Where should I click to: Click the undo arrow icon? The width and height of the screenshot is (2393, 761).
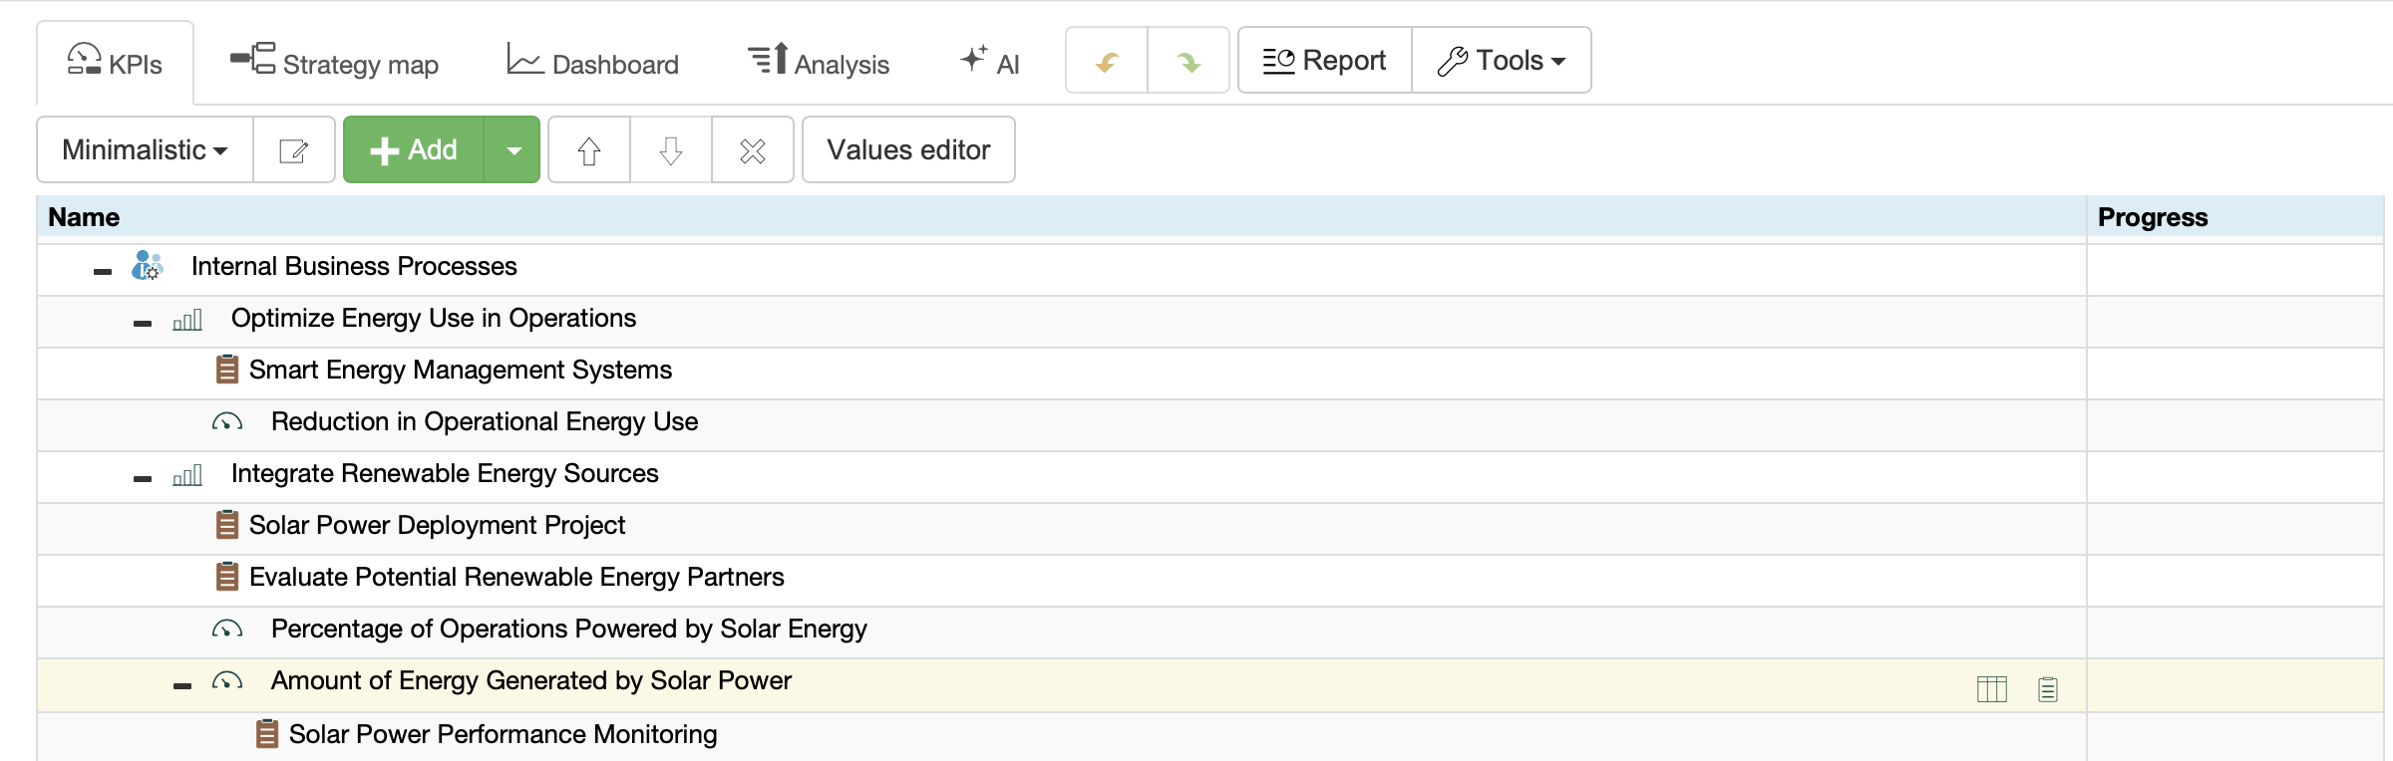pos(1107,62)
